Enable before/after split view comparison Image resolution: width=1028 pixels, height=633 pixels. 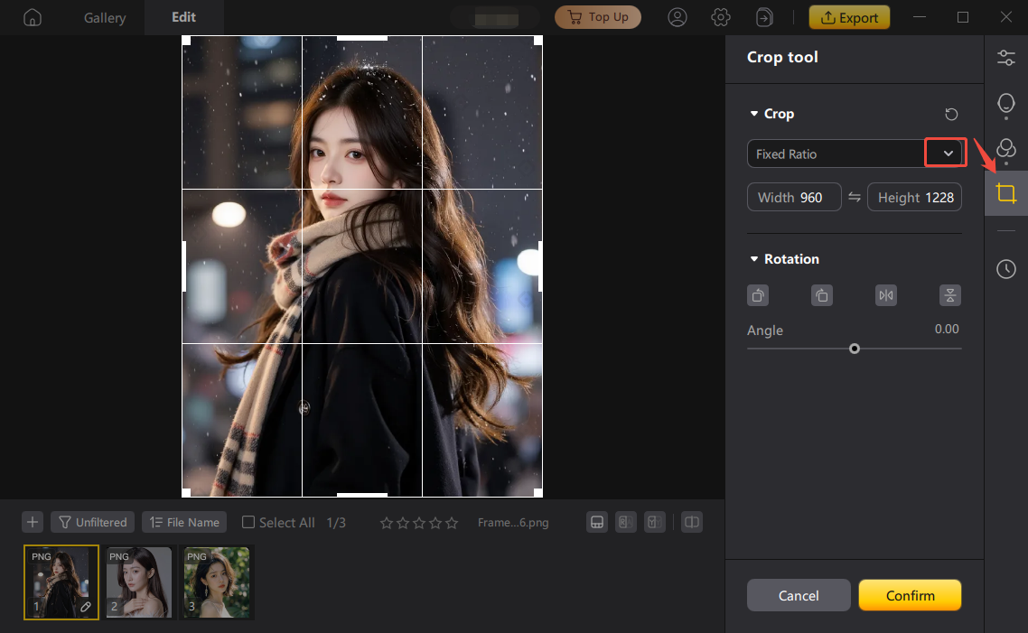coord(691,522)
